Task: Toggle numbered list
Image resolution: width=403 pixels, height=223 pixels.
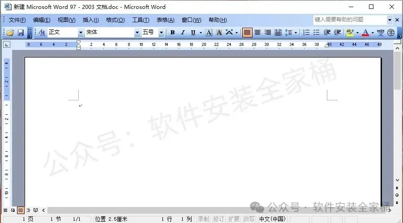Action: pyautogui.click(x=306, y=33)
